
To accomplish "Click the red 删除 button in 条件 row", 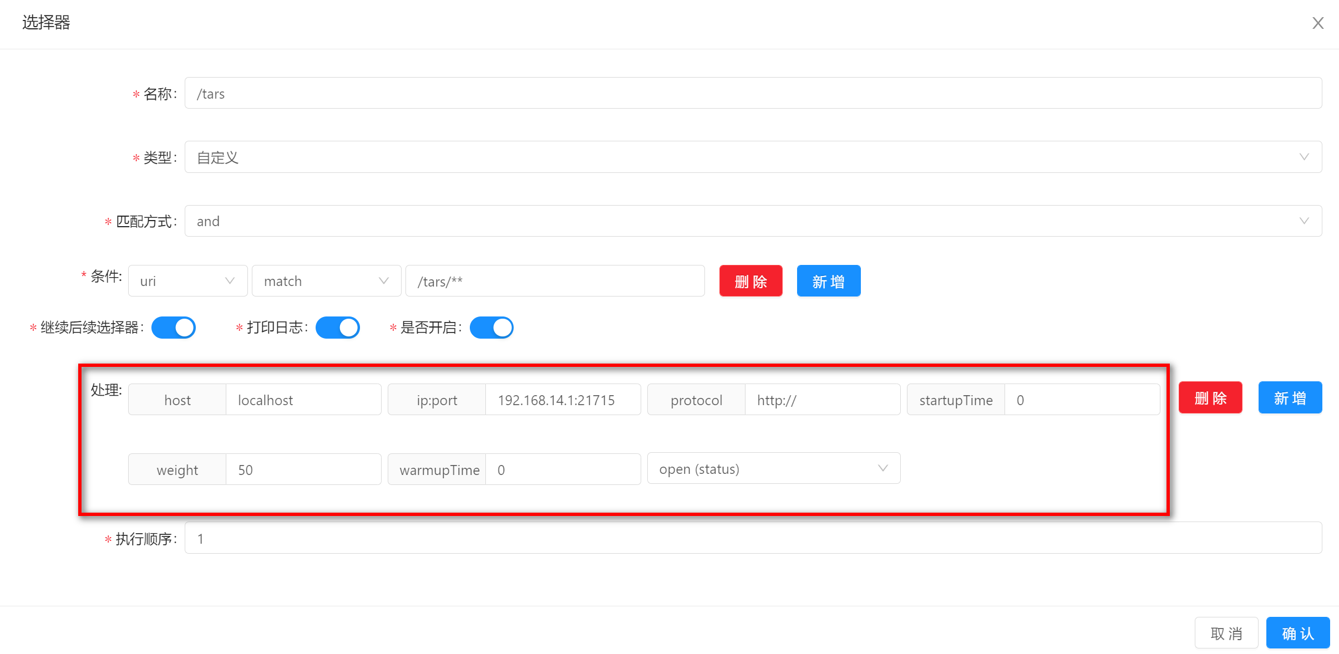I will (750, 281).
